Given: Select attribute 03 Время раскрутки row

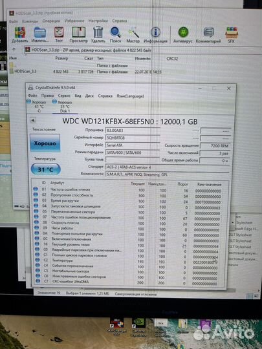Looking at the screenshot, I should 127,201.
